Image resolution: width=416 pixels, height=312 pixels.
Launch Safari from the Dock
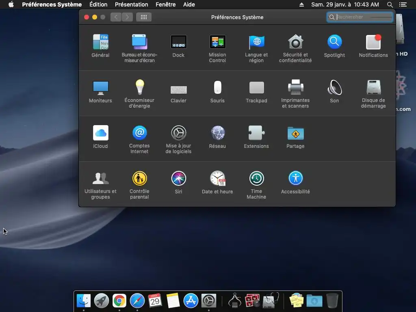(137, 301)
